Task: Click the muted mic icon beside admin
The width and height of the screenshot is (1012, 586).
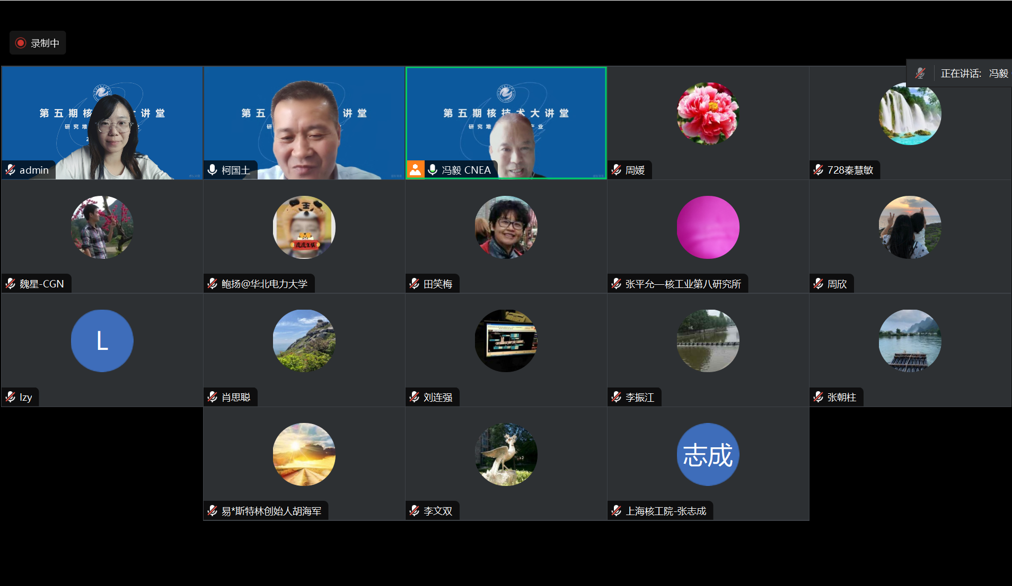Action: tap(11, 170)
